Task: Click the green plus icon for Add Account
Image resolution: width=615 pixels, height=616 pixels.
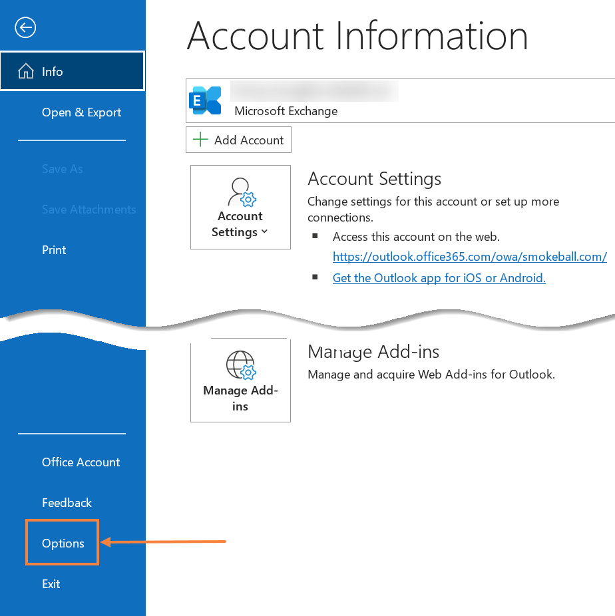Action: click(200, 140)
